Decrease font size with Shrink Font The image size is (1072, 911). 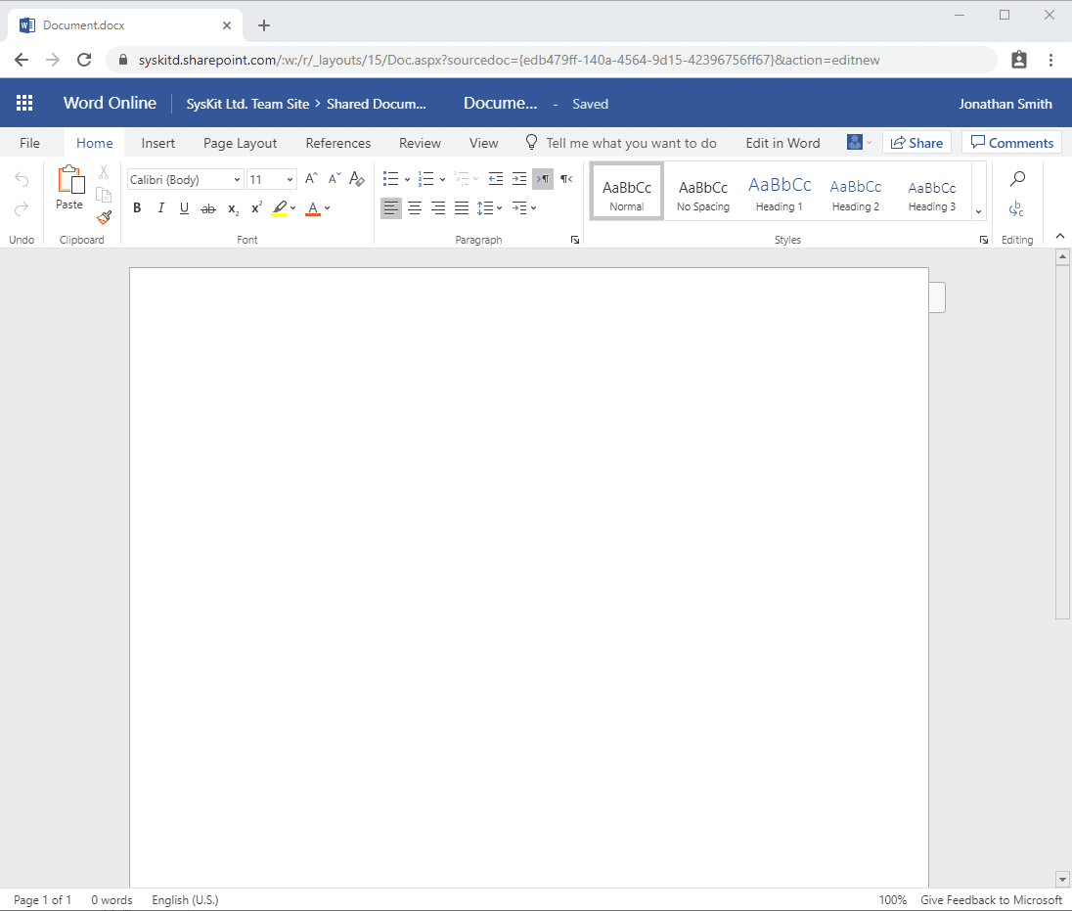tap(335, 179)
